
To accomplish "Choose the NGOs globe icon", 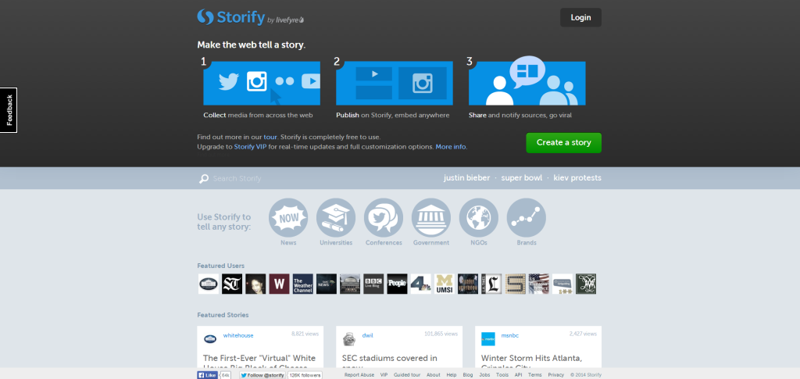I will [479, 218].
